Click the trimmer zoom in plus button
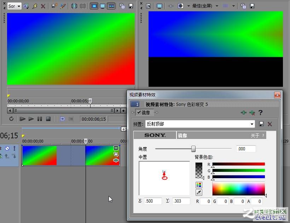This screenshot has width=290, height=223. pos(123,111)
